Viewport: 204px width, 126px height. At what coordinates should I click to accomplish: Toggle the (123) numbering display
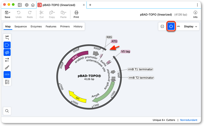[x=7, y=74]
